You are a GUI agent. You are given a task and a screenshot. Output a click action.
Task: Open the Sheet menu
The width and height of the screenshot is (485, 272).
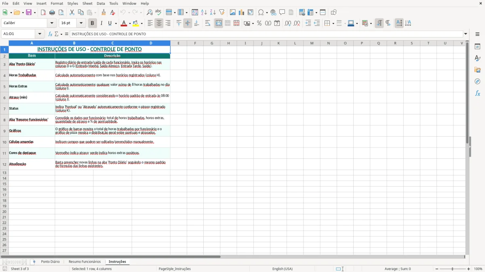pyautogui.click(x=87, y=3)
